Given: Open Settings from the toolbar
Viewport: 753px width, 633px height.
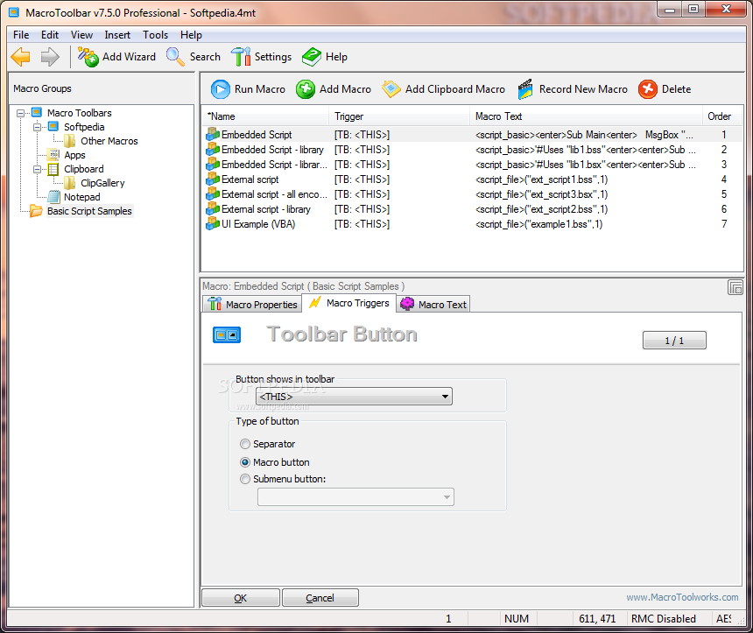Looking at the screenshot, I should [x=261, y=57].
